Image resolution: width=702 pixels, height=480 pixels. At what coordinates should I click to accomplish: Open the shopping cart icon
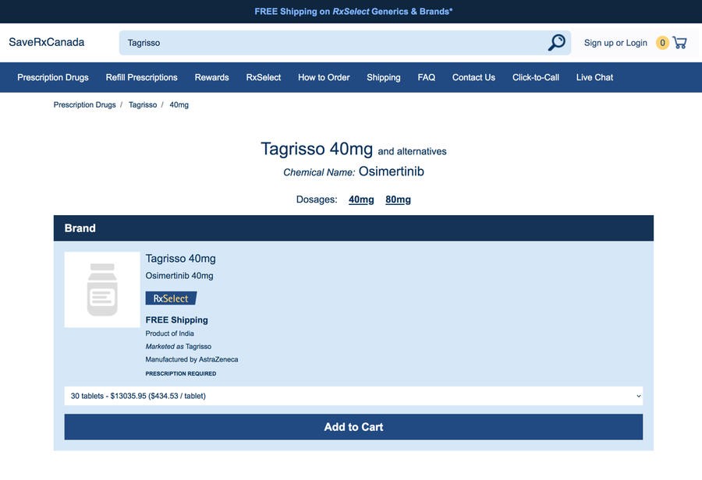click(680, 43)
